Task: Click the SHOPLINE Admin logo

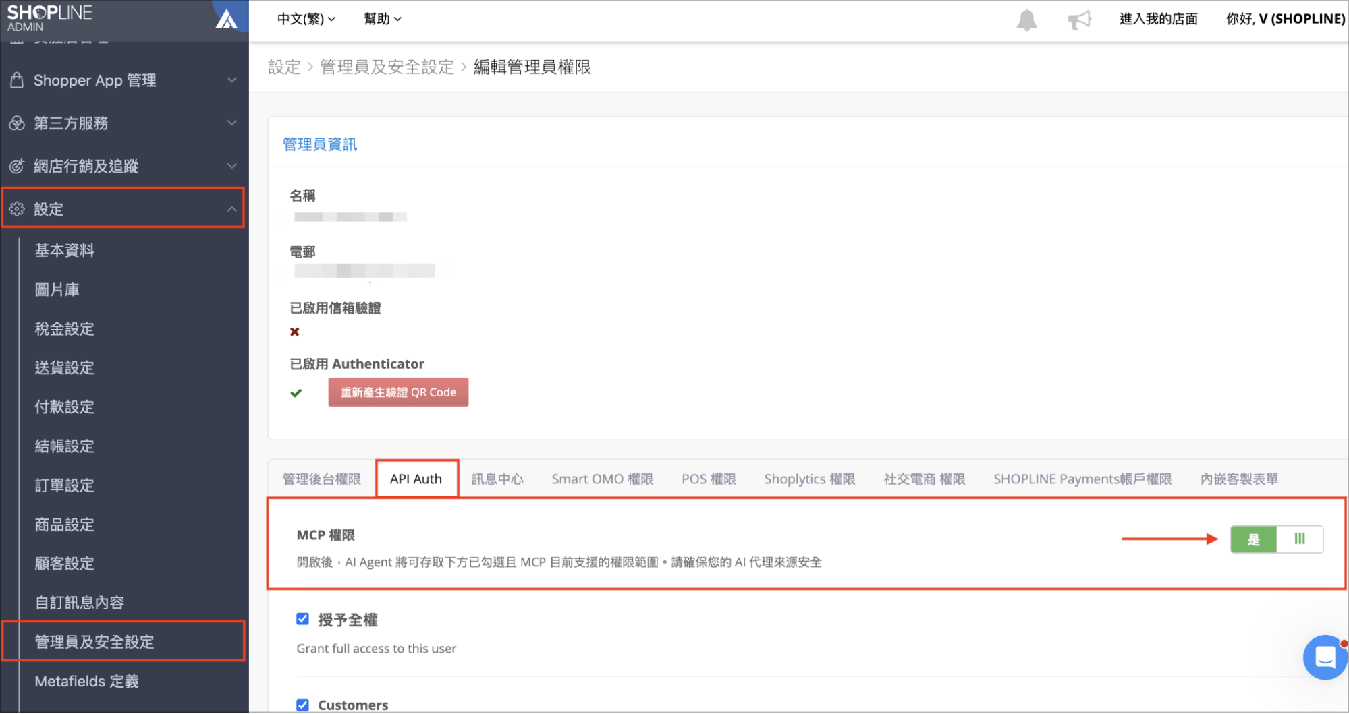Action: pos(49,18)
